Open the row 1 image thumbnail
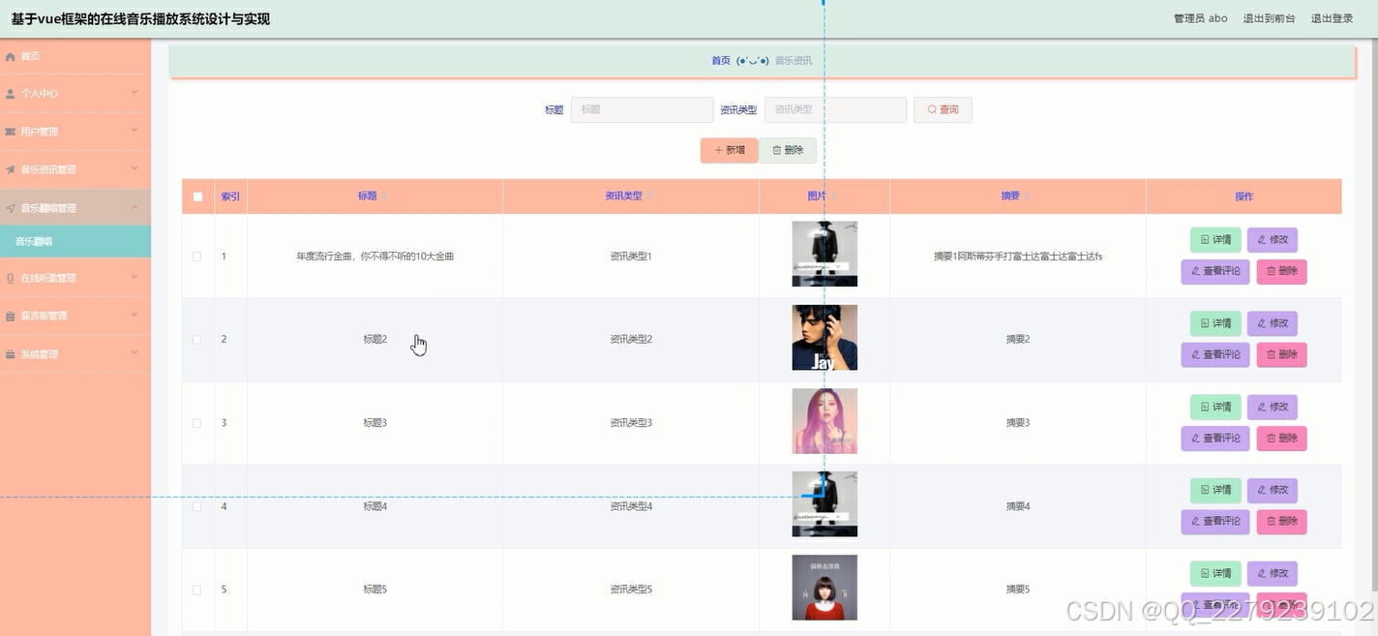Image resolution: width=1378 pixels, height=636 pixels. tap(824, 254)
